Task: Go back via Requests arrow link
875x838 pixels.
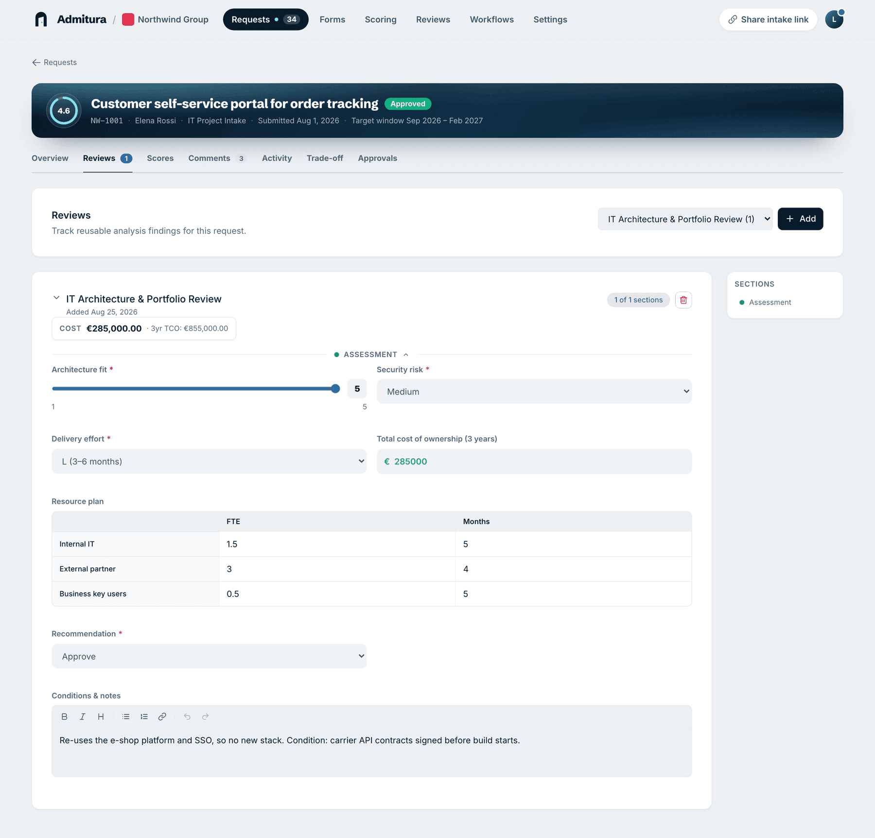Action: [54, 62]
